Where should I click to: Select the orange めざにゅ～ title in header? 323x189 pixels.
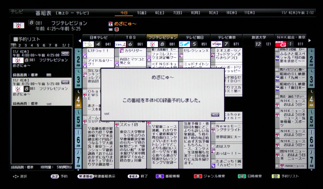[125, 24]
